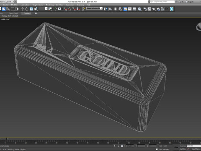Click the Set Key button

(x=183, y=149)
